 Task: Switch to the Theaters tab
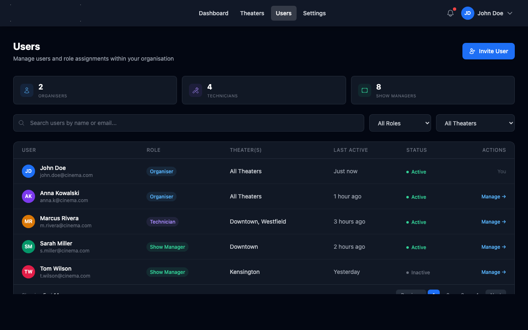[252, 13]
